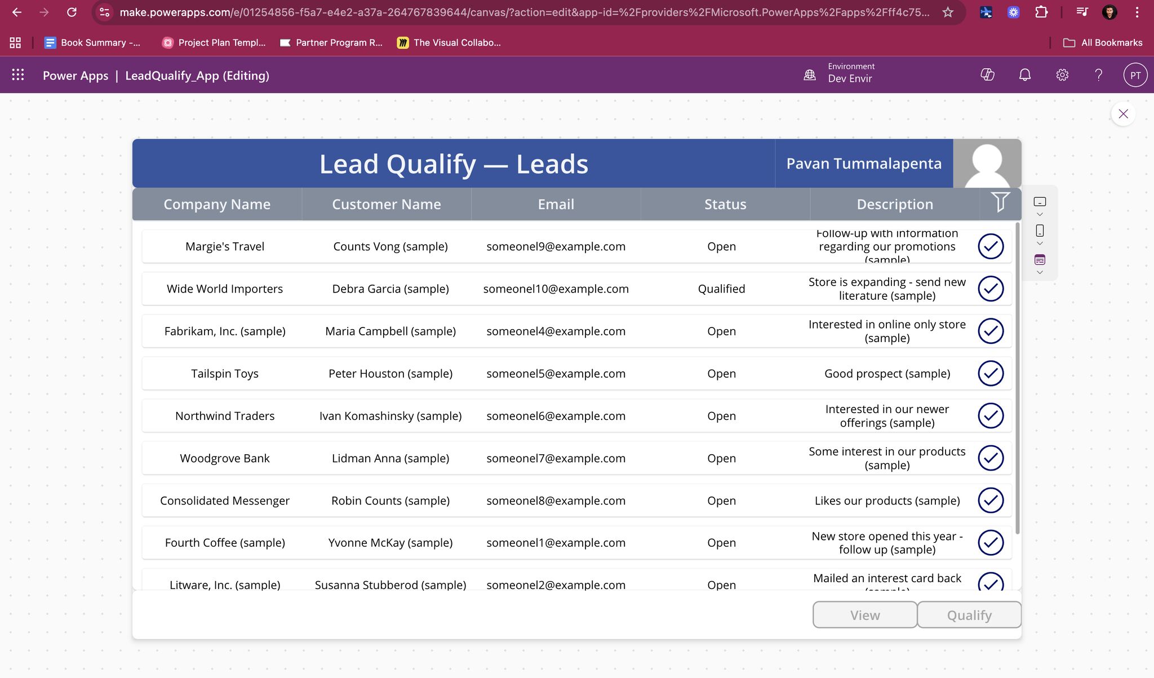Viewport: 1154px width, 678px height.
Task: Open the Power Apps app launcher waffle icon
Action: [x=17, y=74]
